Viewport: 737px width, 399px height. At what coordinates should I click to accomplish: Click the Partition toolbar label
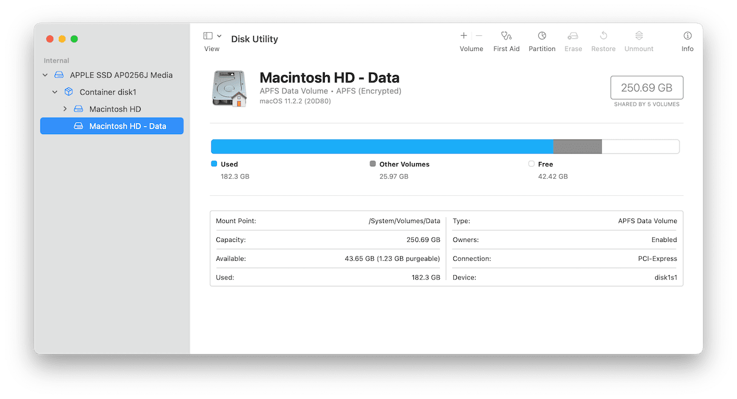tap(542, 49)
